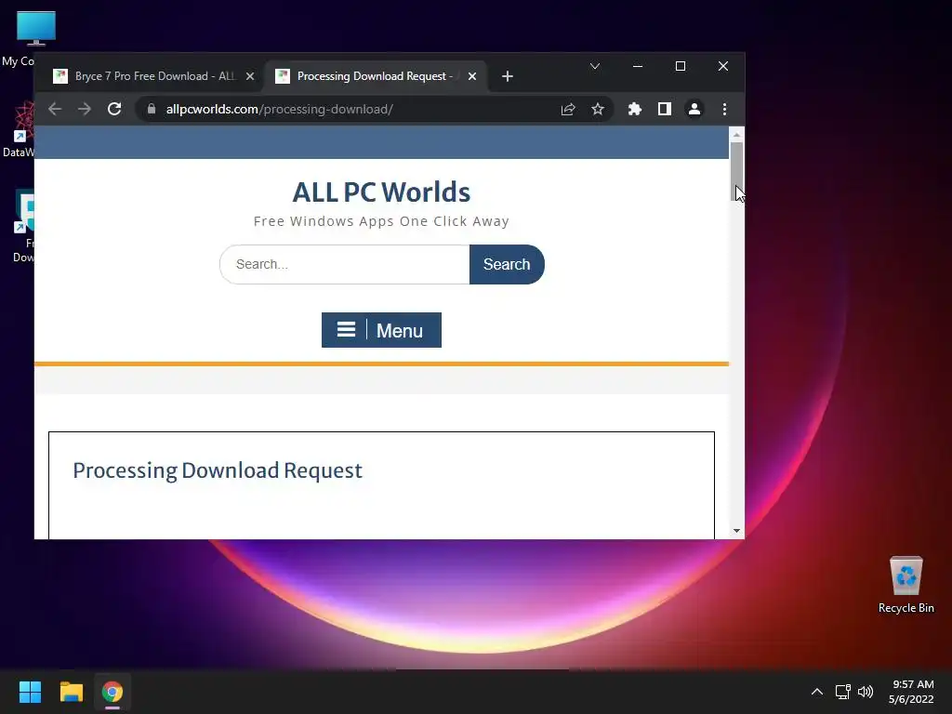Open a new tab with the plus button
This screenshot has height=714, width=952.
[508, 76]
